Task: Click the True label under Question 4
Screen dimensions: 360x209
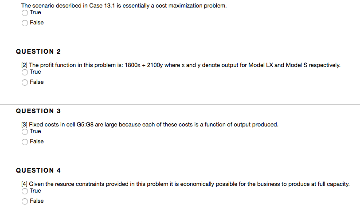Action: pos(35,191)
